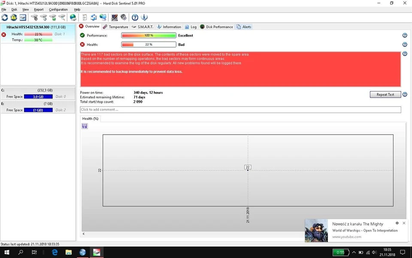The height and width of the screenshot is (258, 412).
Task: Click the globe with monitor network icon
Action: pyautogui.click(x=103, y=18)
